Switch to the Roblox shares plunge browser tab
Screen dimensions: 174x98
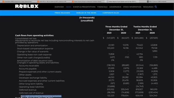(x=87, y=1)
